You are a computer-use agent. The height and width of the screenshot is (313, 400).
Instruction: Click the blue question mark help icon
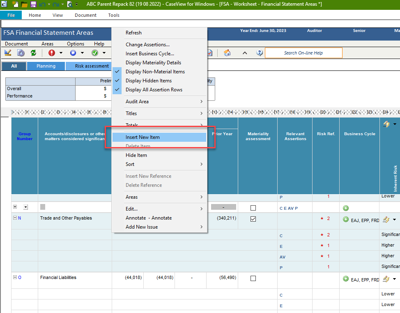click(x=260, y=53)
